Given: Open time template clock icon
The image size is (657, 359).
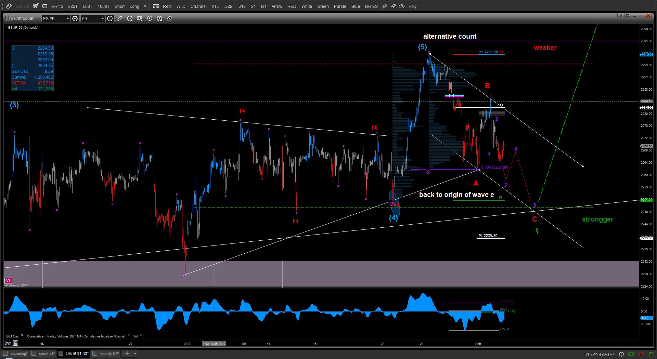Looking at the screenshot, I should click(x=110, y=18).
